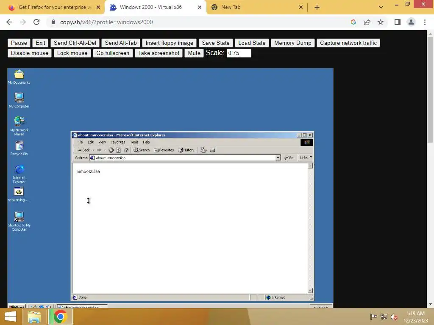Expand the Links toolbar chevron
The width and height of the screenshot is (434, 325).
coord(311,157)
